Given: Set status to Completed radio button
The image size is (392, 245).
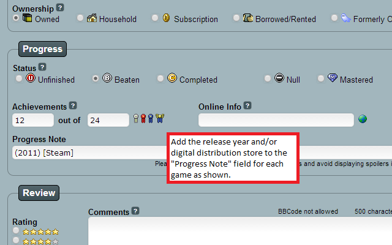Looking at the screenshot, I should (160, 78).
